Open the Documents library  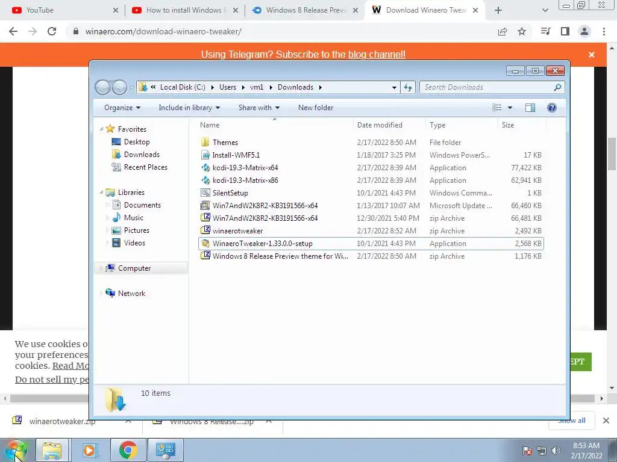coord(142,205)
